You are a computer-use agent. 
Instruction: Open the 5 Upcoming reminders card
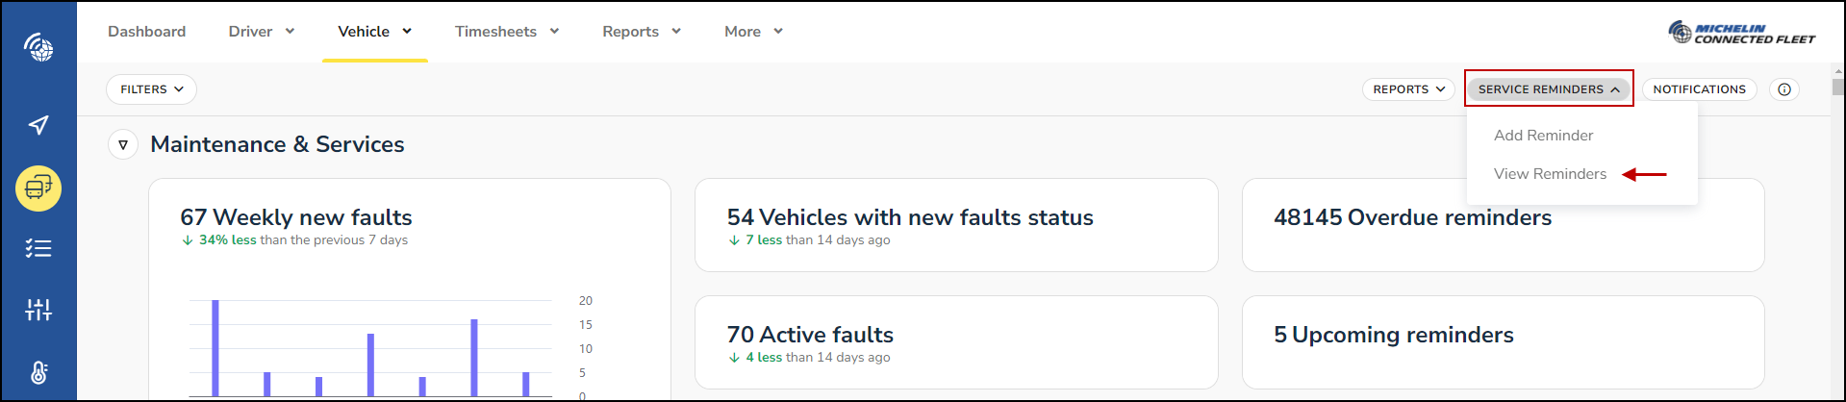tap(1503, 342)
